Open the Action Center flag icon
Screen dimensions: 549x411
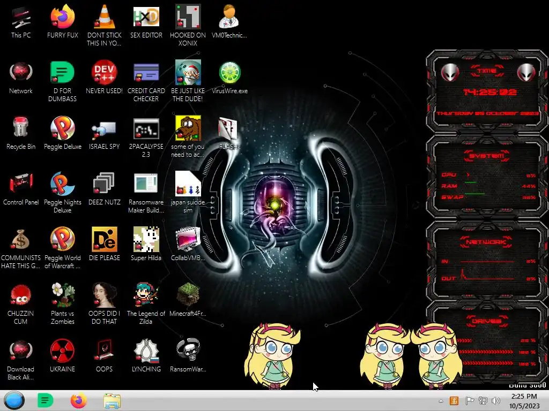pos(470,400)
